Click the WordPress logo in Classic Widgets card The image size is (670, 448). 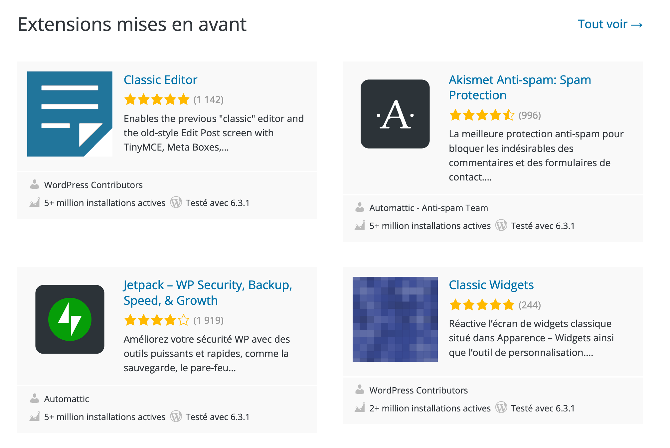click(501, 407)
